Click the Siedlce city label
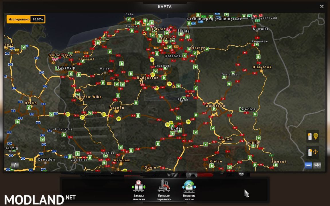330x206 pixels. tap(248, 109)
